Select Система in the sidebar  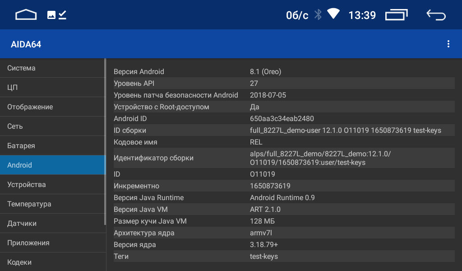pos(52,68)
